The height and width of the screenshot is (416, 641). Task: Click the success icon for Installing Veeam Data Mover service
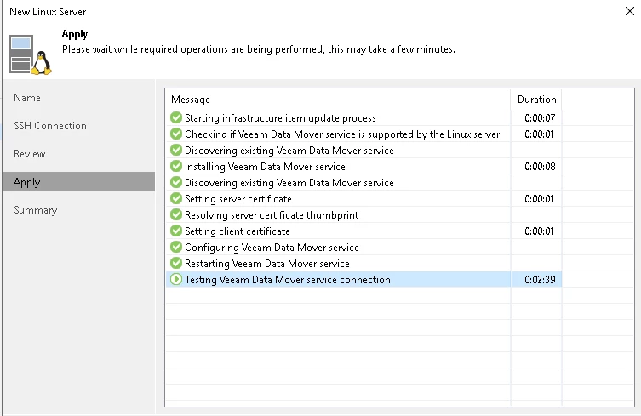click(x=176, y=167)
